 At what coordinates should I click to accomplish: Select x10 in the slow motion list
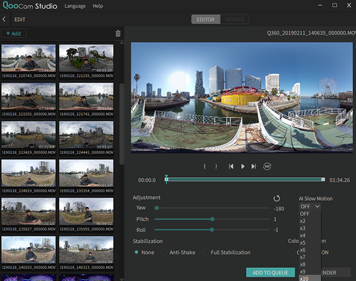[303, 278]
